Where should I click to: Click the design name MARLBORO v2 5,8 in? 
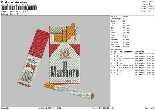pos(18,12)
